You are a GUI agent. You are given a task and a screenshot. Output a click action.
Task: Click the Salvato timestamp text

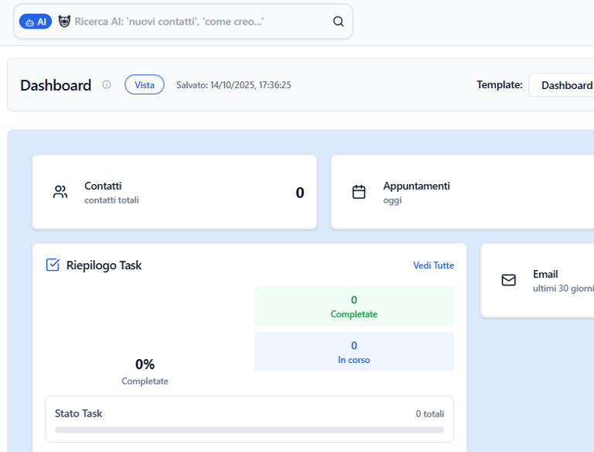(x=234, y=85)
